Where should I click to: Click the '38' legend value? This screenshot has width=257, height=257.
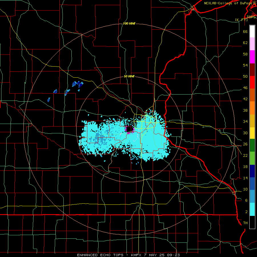click(x=245, y=110)
